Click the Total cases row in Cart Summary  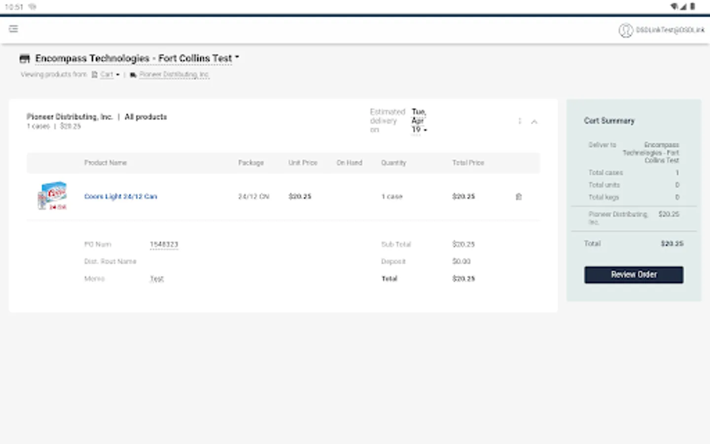click(634, 173)
